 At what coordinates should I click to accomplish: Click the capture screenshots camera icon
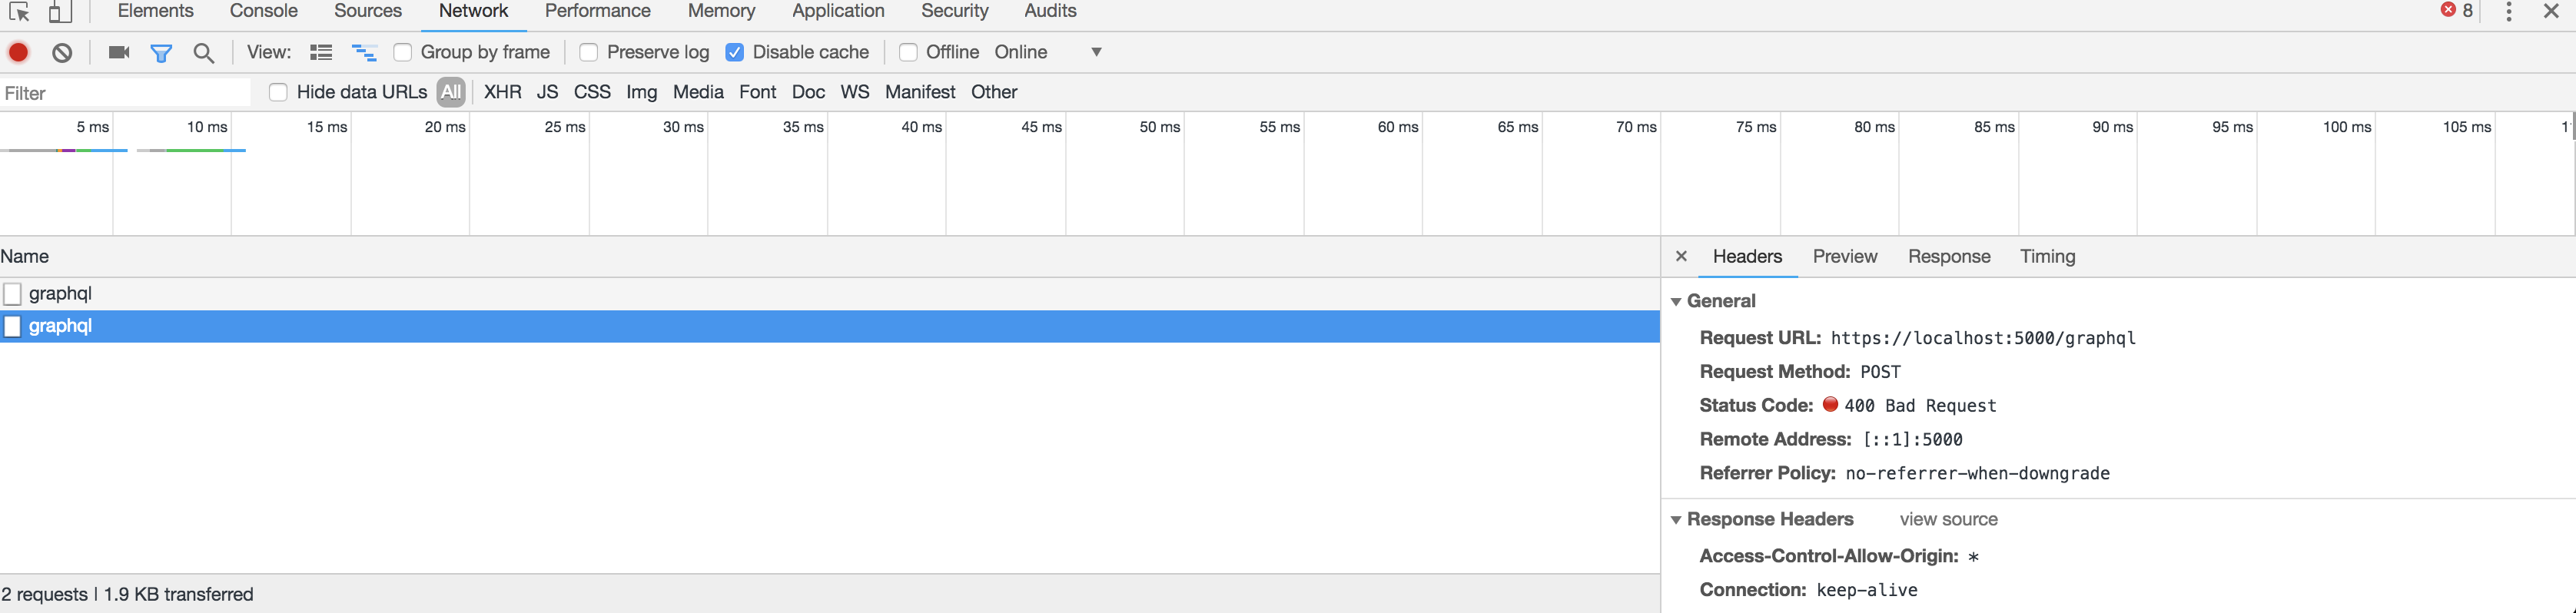tap(119, 53)
